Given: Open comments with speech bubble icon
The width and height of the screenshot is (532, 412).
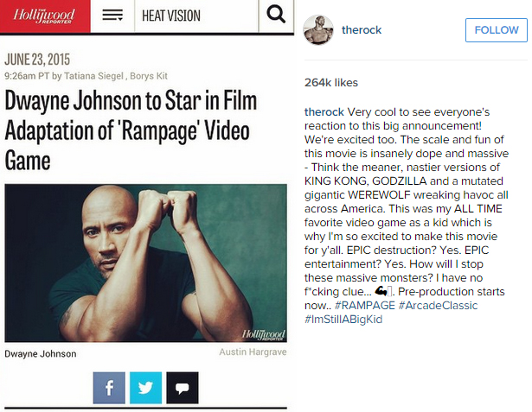Looking at the screenshot, I should (183, 388).
